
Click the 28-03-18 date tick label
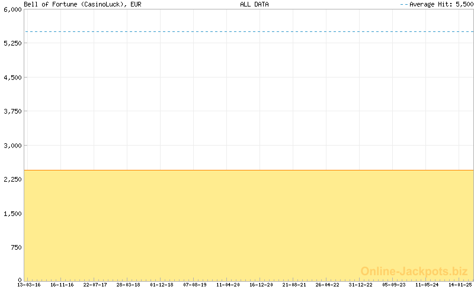point(129,285)
